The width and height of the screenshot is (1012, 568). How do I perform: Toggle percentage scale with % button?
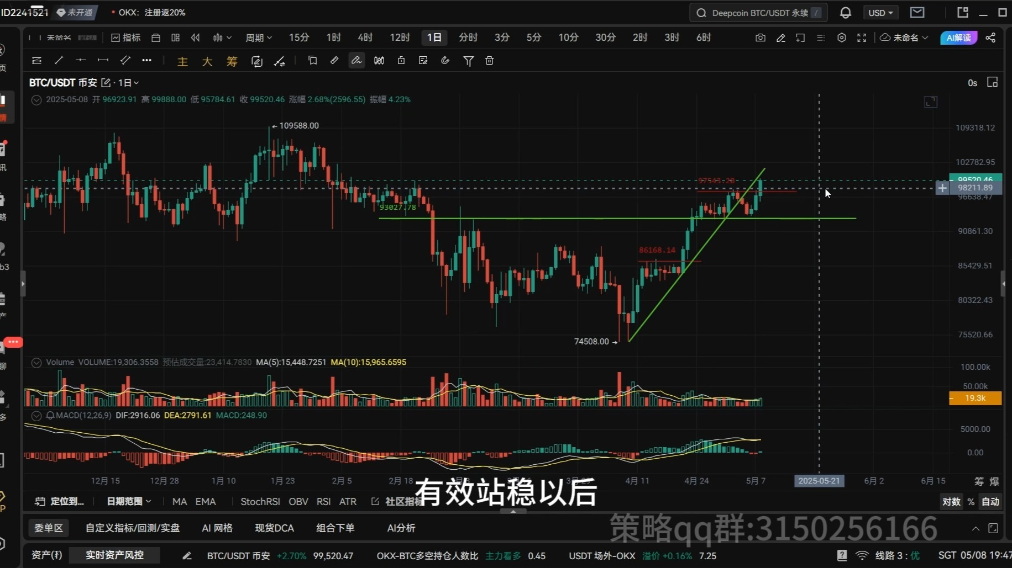tap(971, 501)
